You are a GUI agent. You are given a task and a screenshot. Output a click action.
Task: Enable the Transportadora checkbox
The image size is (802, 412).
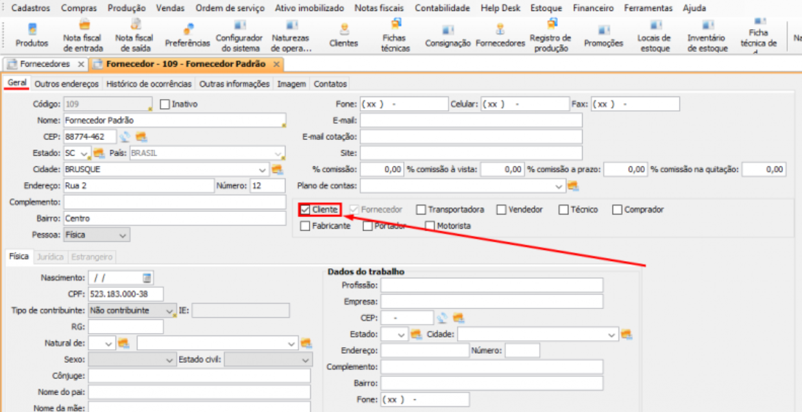point(421,210)
